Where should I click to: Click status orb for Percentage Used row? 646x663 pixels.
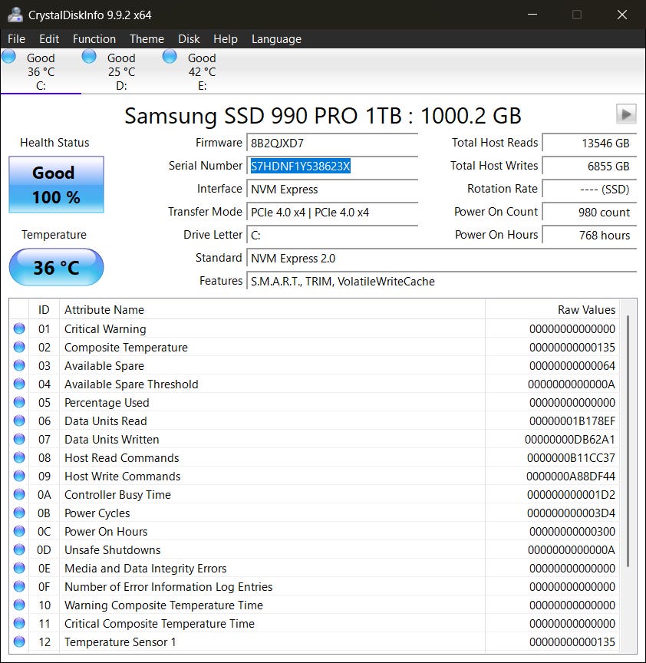pos(19,402)
